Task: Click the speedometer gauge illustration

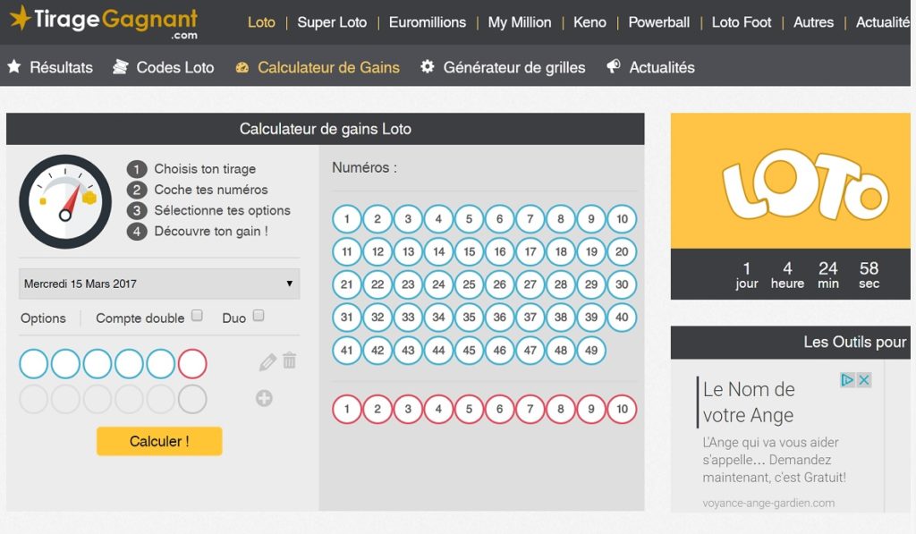Action: pyautogui.click(x=65, y=201)
